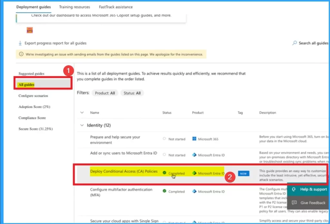Click the Give Feedback button
Image resolution: width=330 pixels, height=224 pixels.
308,202
